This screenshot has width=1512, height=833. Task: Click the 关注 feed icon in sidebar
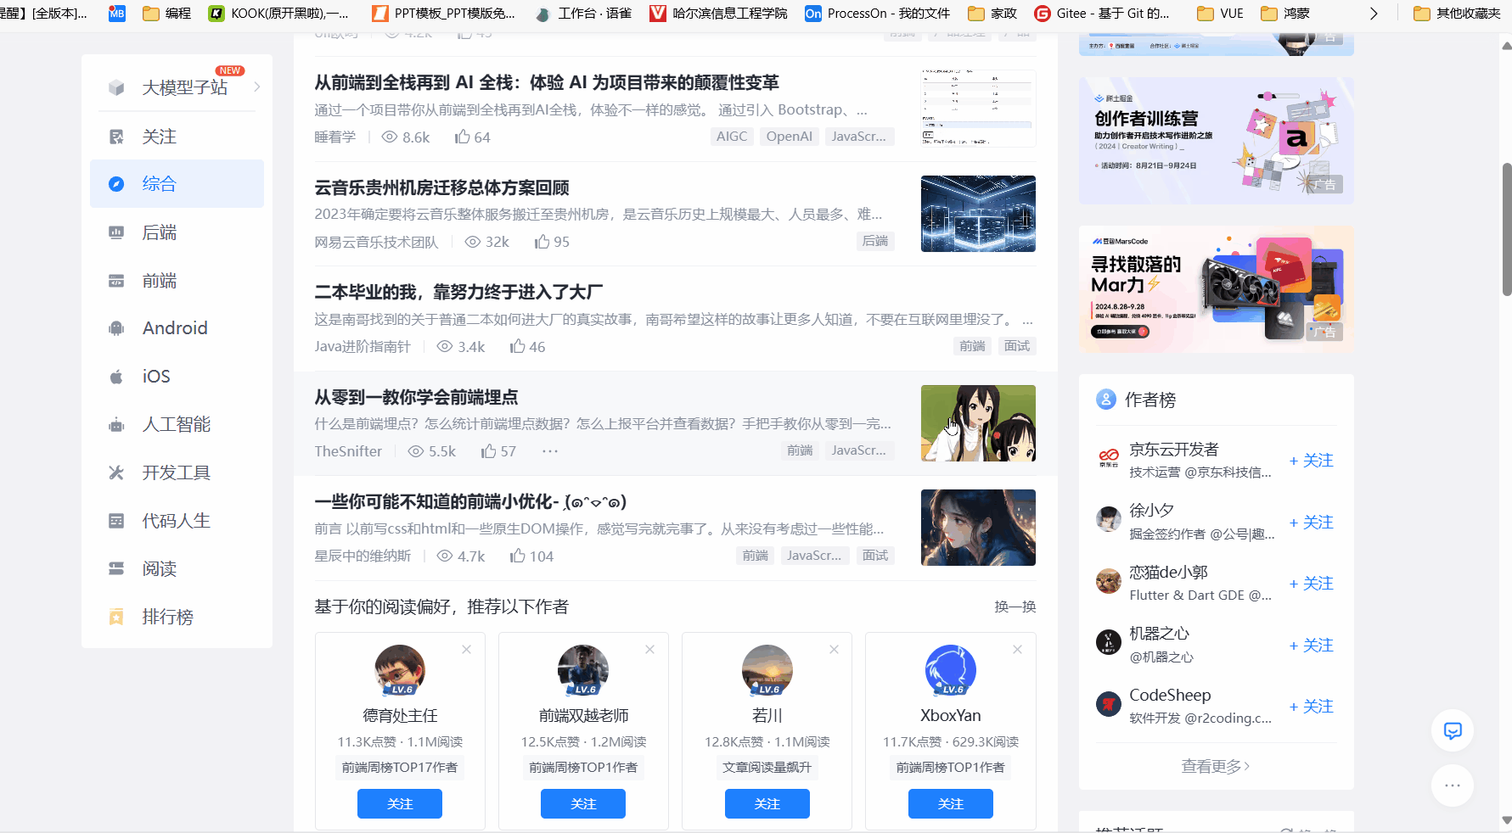[x=115, y=136]
